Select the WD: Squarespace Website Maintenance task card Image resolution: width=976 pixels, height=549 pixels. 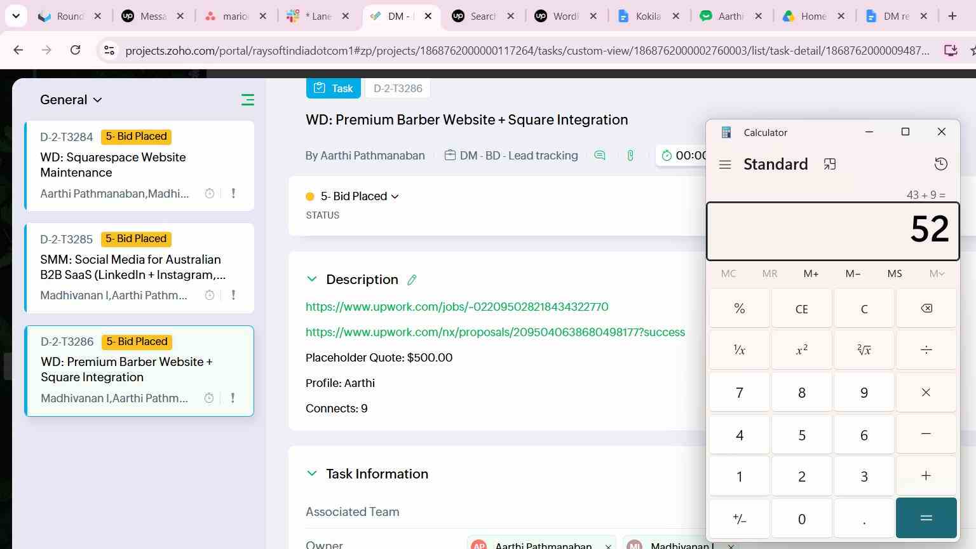(139, 166)
